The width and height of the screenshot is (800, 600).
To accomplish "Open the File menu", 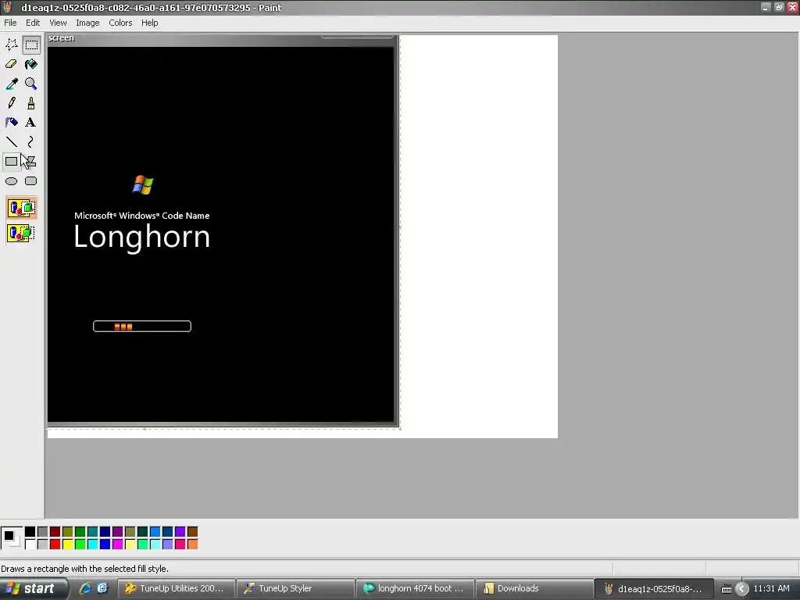I will click(10, 23).
